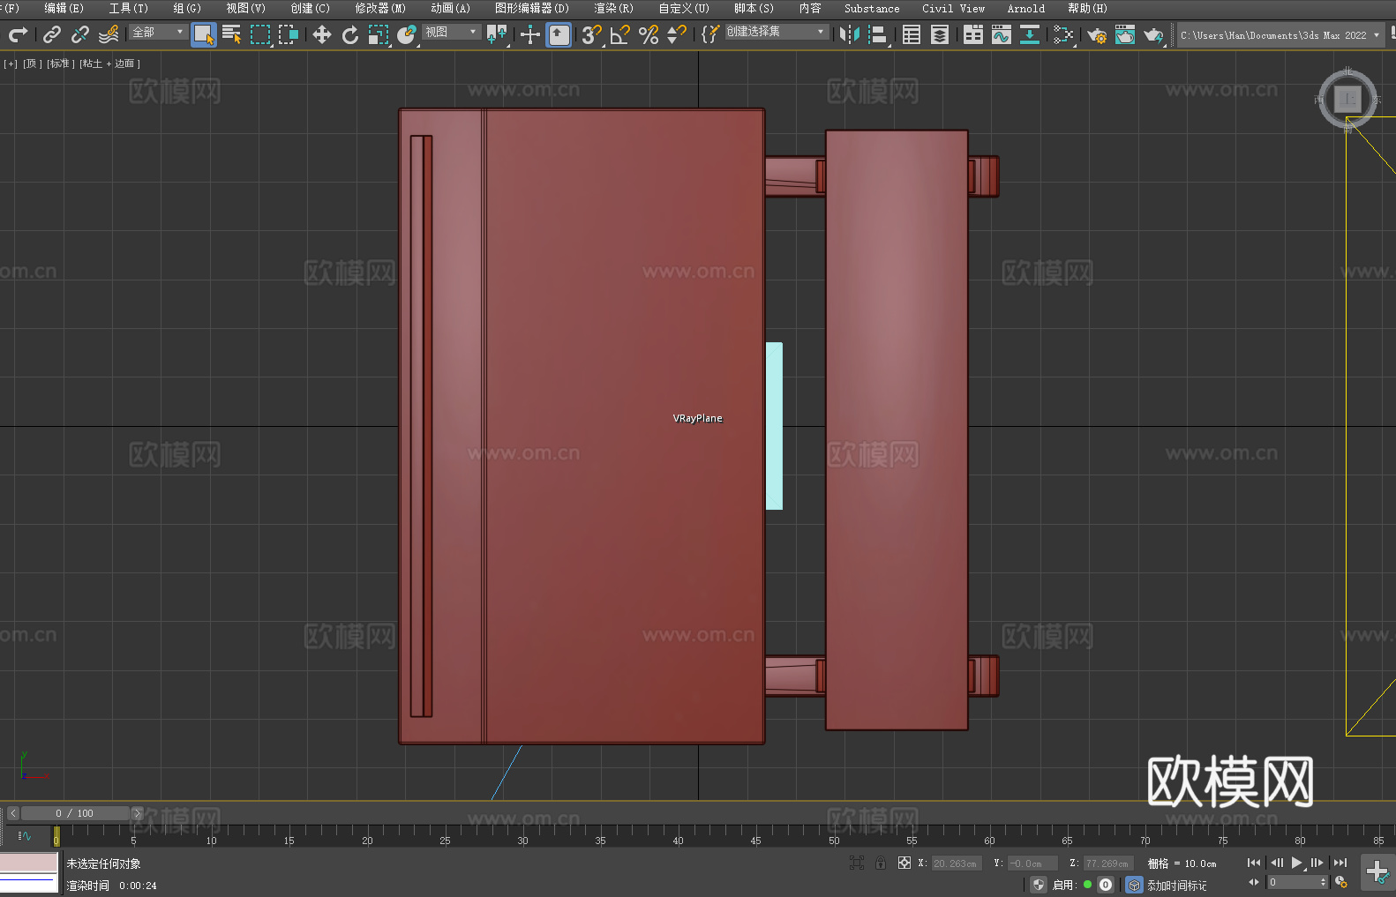Viewport: 1396px width, 897px height.
Task: Open the mini curve editor toggle
Action: point(25,835)
